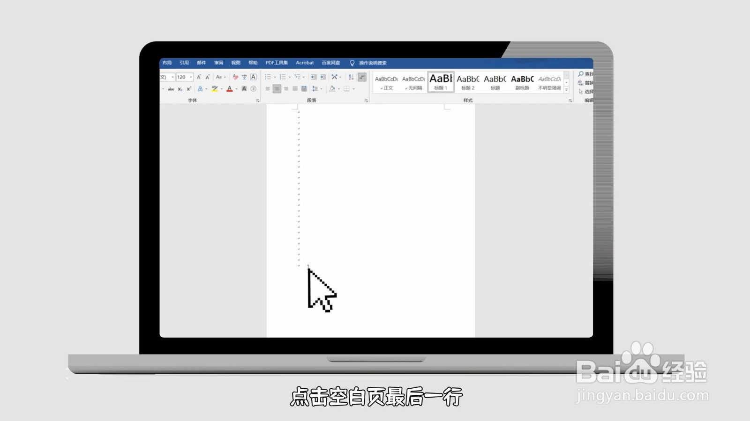
Task: Apply borders grid icon
Action: (x=347, y=89)
